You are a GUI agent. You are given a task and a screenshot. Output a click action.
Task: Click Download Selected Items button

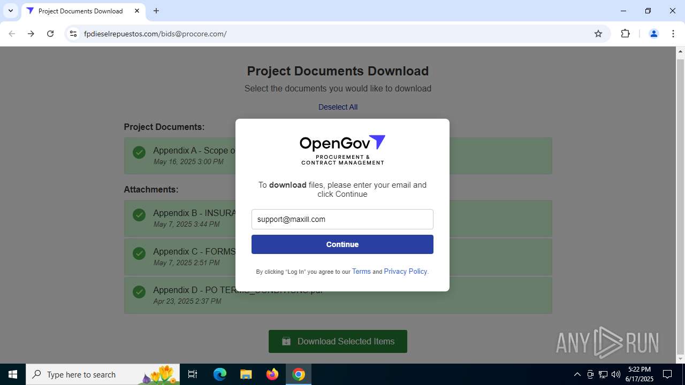tap(338, 341)
